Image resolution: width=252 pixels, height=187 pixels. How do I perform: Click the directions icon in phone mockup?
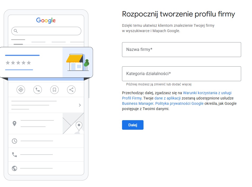(x=21, y=90)
